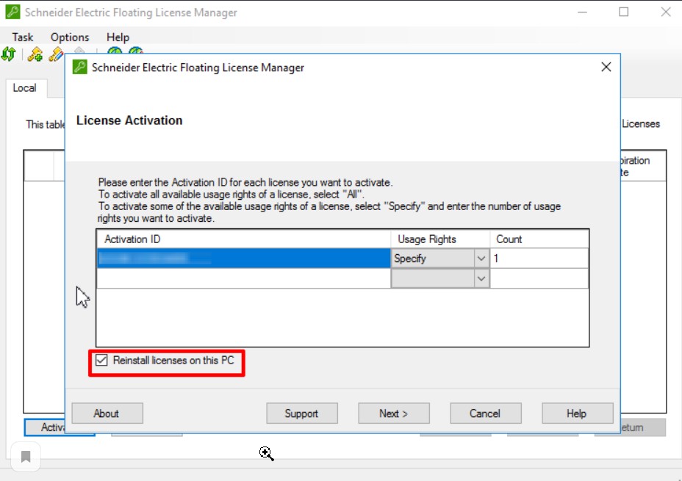This screenshot has width=682, height=481.
Task: Open the Help menu in the menu bar
Action: pyautogui.click(x=118, y=37)
